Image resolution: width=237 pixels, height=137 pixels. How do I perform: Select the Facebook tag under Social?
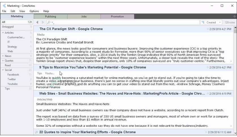click(13, 74)
